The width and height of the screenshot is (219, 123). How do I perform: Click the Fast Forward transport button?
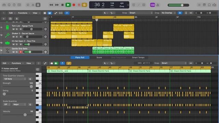[57, 5]
